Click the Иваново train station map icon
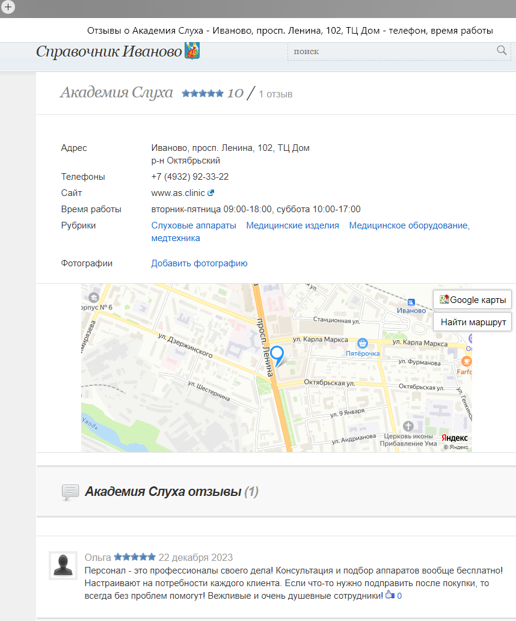Image resolution: width=516 pixels, height=621 pixels. point(411,302)
